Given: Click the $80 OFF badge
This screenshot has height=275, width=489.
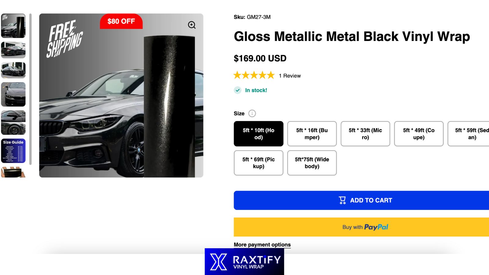Looking at the screenshot, I should coord(121,21).
